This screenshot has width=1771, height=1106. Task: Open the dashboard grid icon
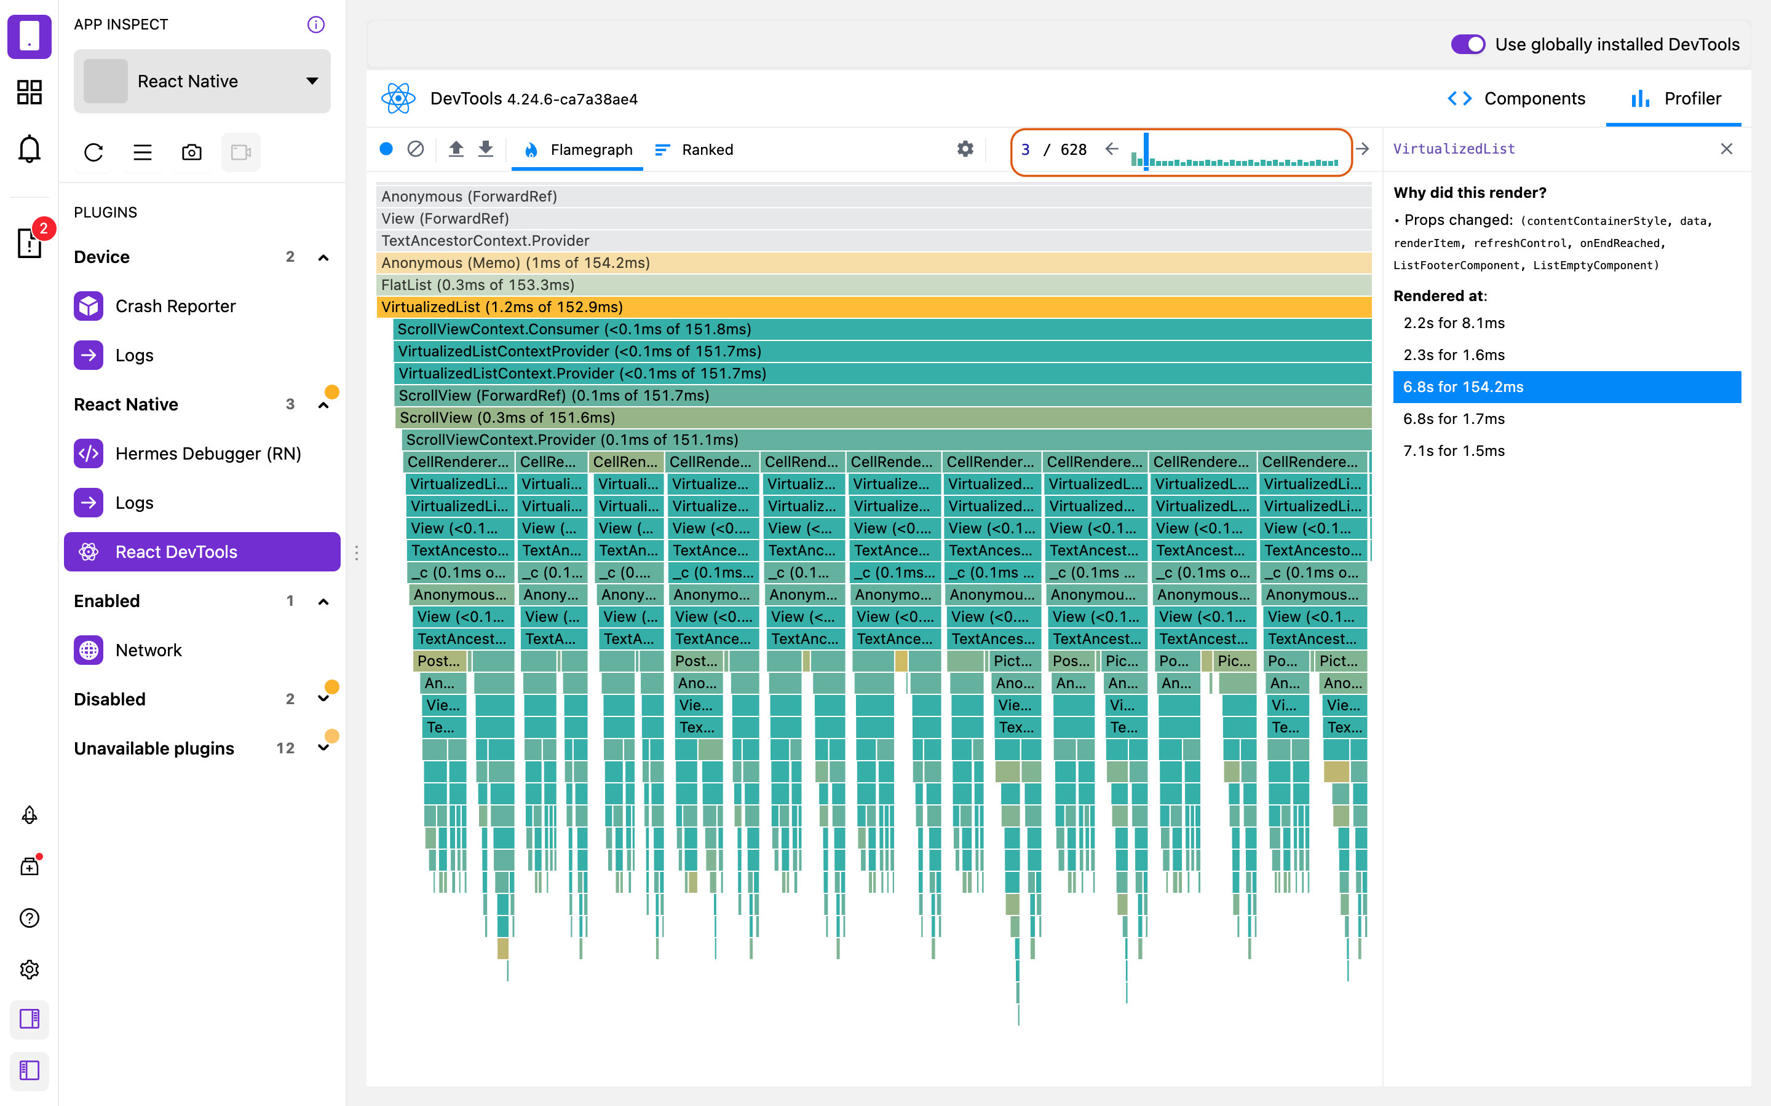(x=30, y=92)
